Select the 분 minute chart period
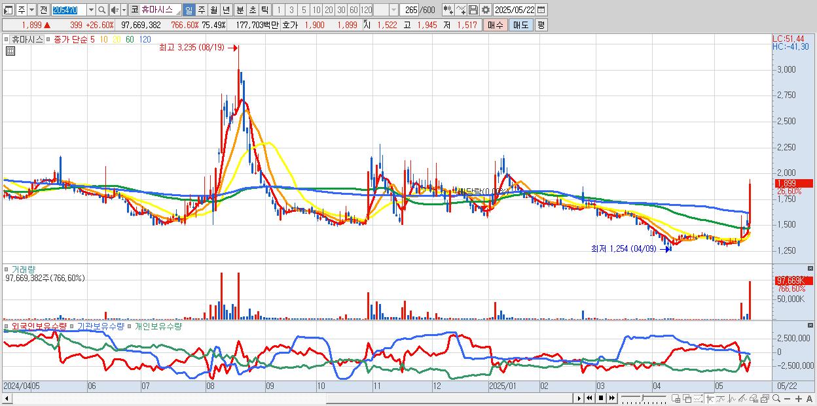The image size is (817, 406). pos(240,10)
